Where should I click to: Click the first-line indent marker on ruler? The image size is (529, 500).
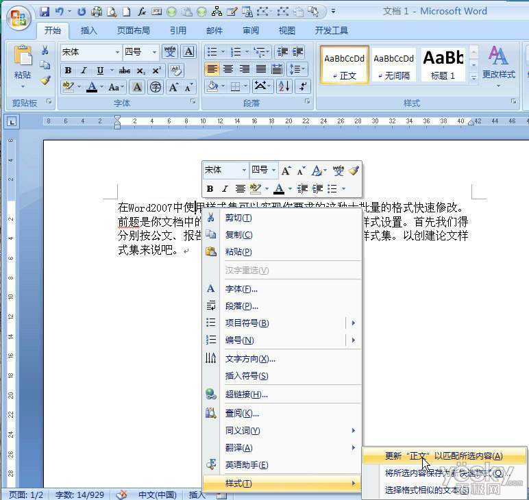pyautogui.click(x=117, y=118)
